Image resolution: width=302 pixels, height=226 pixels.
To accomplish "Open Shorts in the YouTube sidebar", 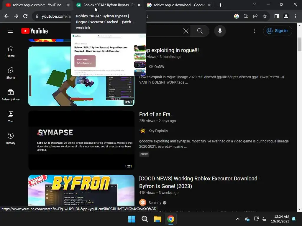I will tap(11, 73).
